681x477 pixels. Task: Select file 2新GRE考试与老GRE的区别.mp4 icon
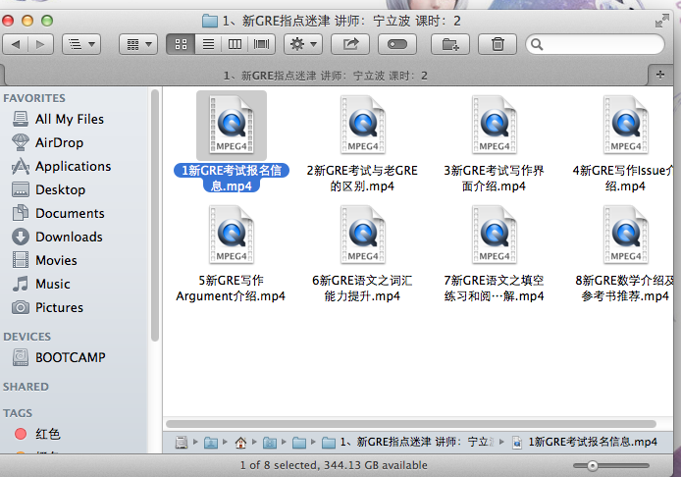(x=363, y=125)
